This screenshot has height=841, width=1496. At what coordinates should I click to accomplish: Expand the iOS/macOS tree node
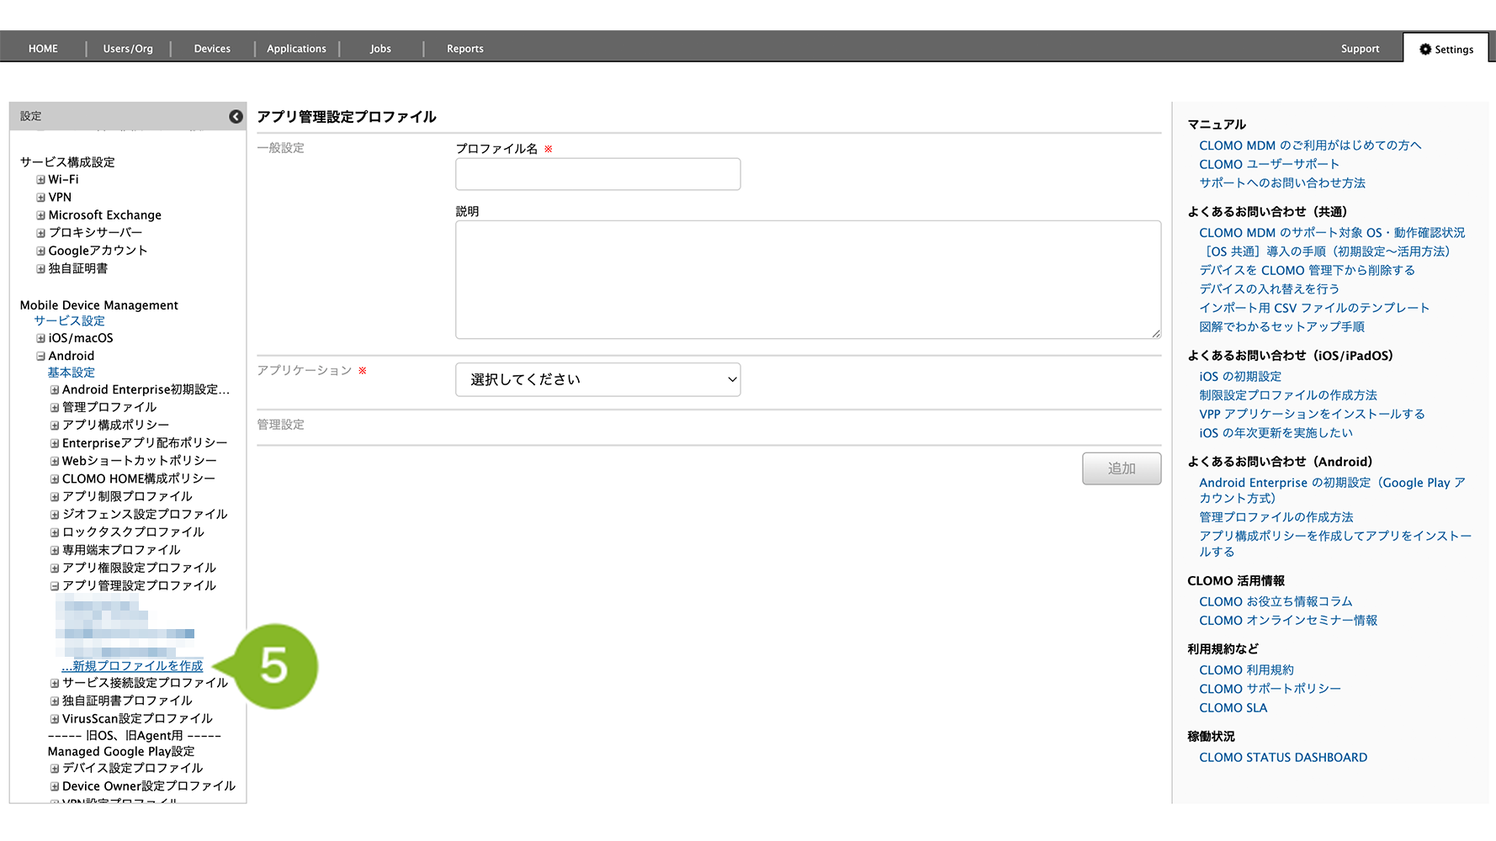pyautogui.click(x=40, y=338)
